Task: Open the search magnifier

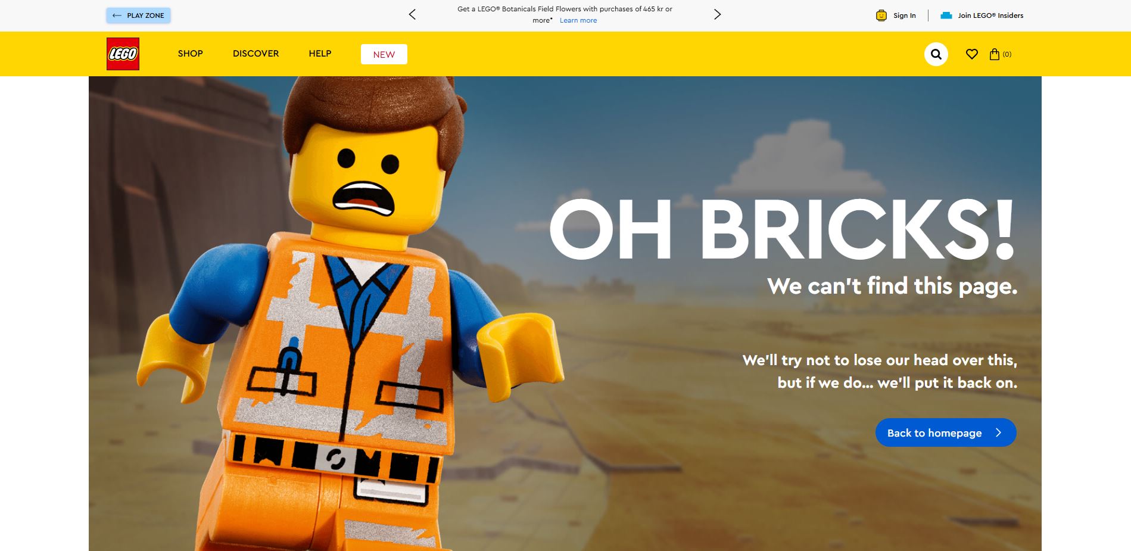Action: coord(936,54)
